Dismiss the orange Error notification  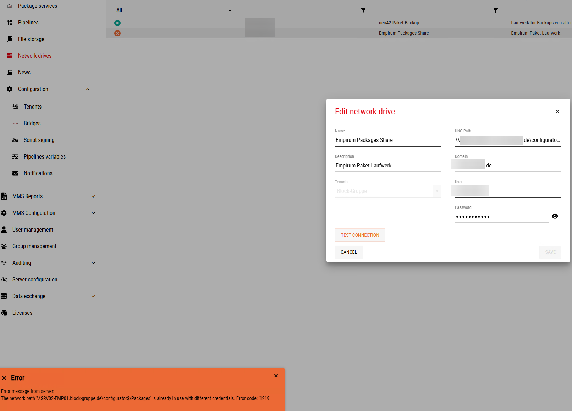click(x=276, y=376)
